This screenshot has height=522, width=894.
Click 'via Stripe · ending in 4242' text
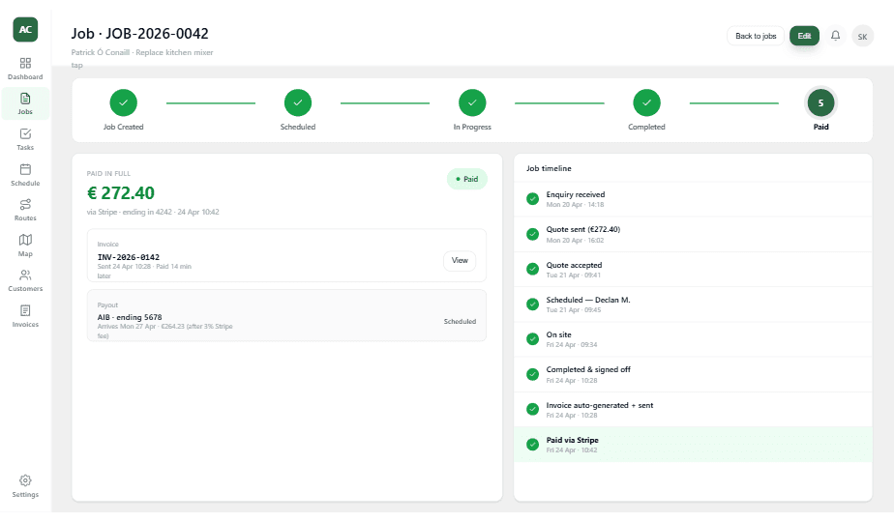[x=130, y=212]
